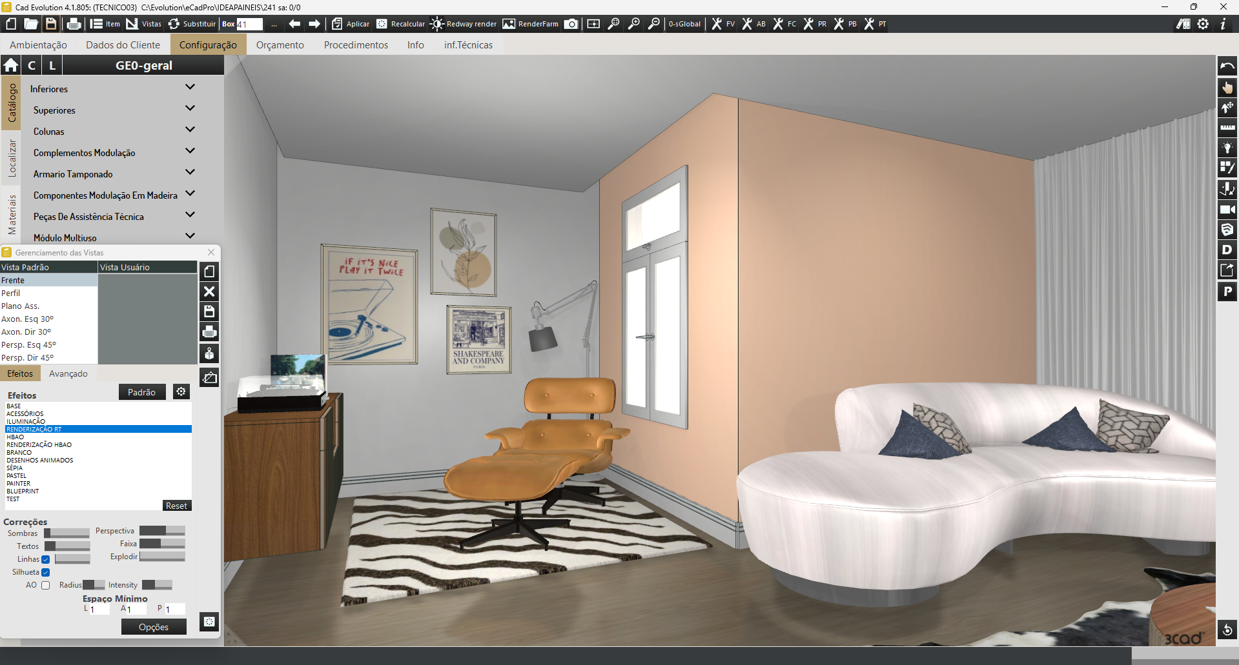Click the save icon in Vistas panel
This screenshot has height=665, width=1239.
click(209, 312)
